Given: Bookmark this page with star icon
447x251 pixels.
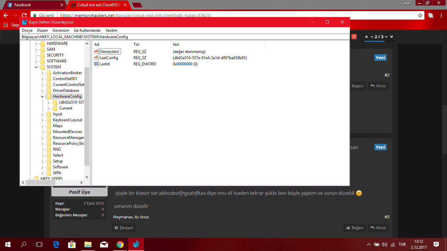Looking at the screenshot, I should click(420, 15).
